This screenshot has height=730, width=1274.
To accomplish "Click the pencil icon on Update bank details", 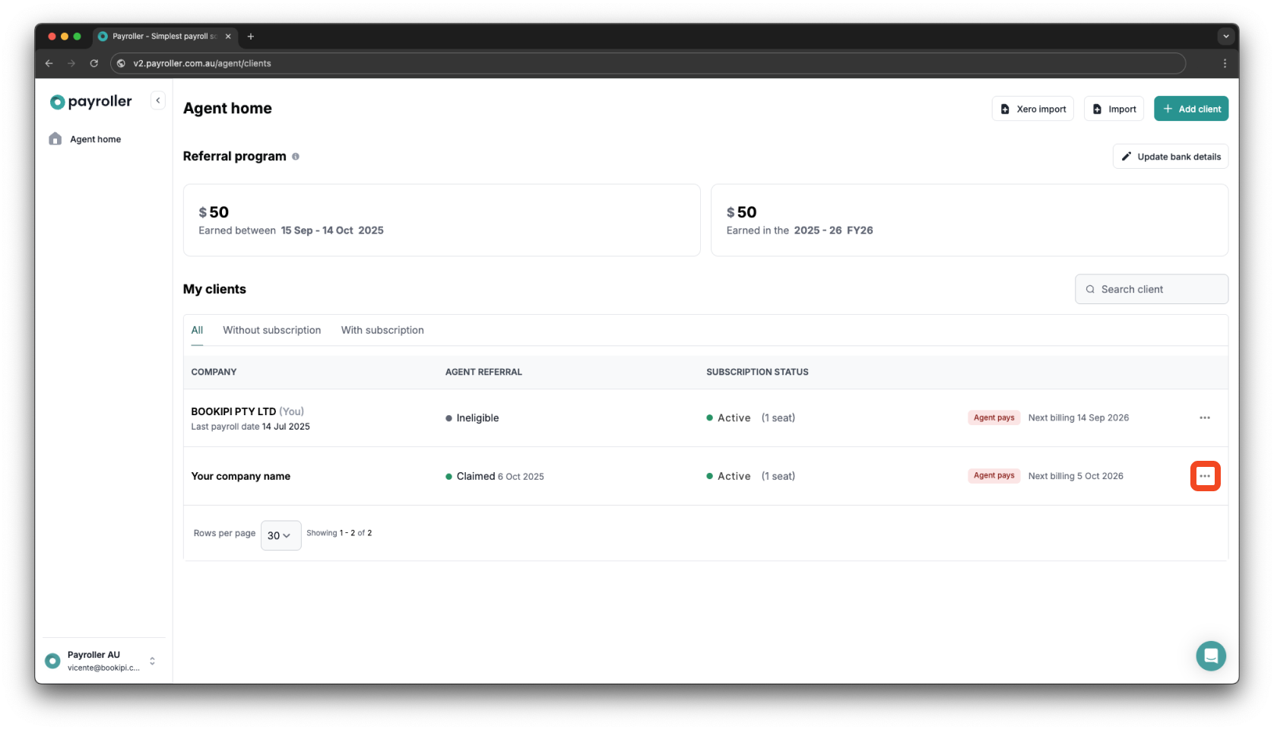I will pyautogui.click(x=1127, y=156).
